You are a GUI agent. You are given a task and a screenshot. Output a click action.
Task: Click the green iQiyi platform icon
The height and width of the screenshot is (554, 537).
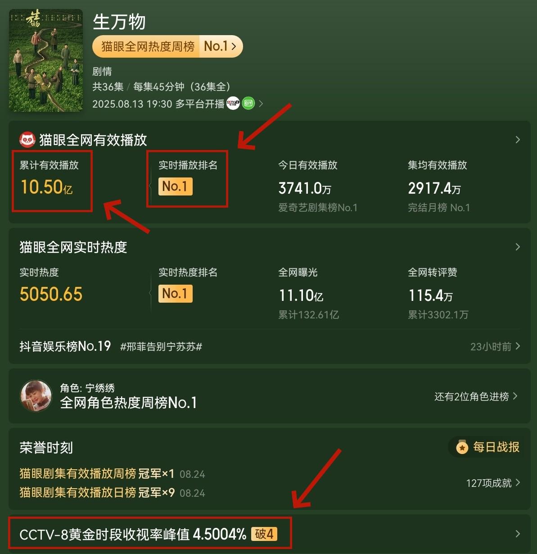pyautogui.click(x=248, y=103)
